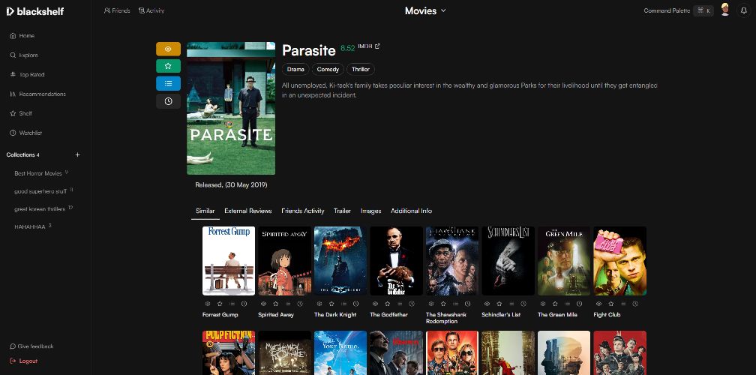Toggle watched eye under The Shawshank Redemption

coord(431,304)
